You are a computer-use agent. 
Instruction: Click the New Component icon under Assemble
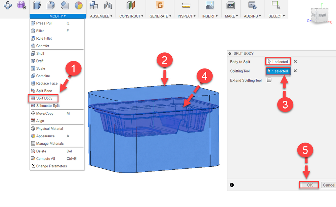[x=94, y=5]
